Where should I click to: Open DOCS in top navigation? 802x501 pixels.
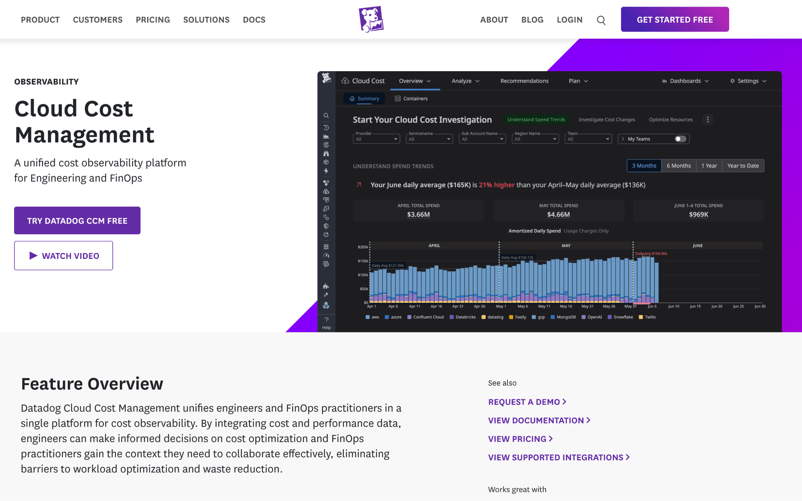[254, 20]
